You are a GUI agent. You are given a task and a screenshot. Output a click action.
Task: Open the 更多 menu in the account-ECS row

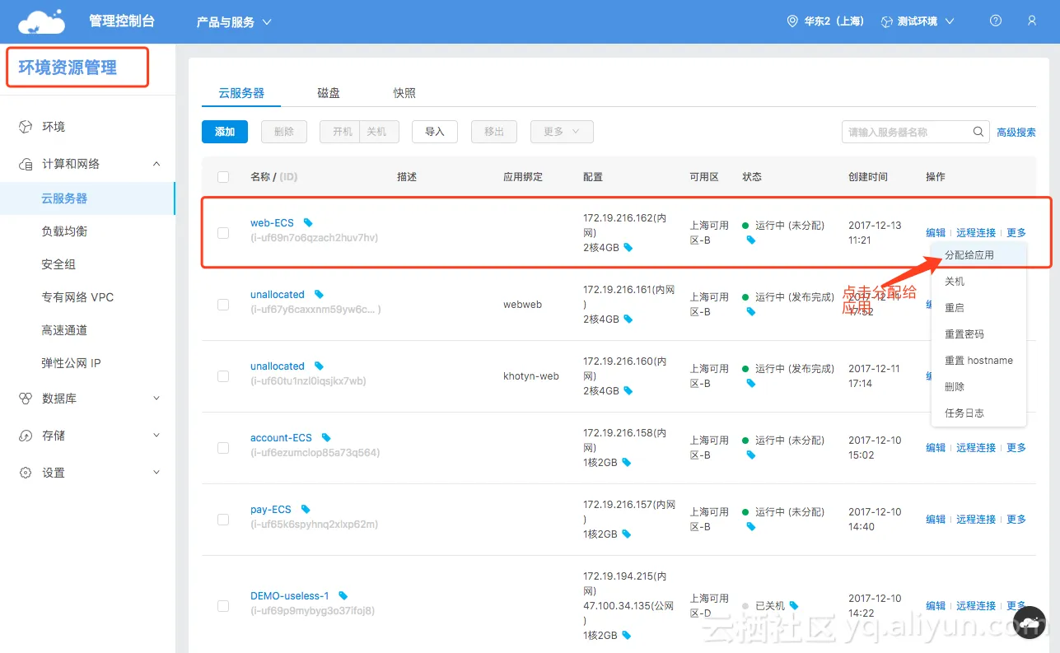(x=1016, y=448)
